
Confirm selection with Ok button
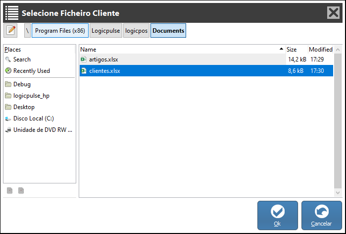coord(277,215)
